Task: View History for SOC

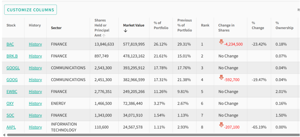Action: coord(35,115)
